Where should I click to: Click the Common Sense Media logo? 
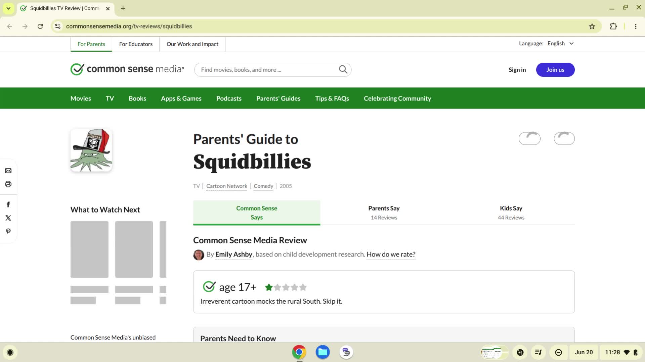(x=127, y=69)
